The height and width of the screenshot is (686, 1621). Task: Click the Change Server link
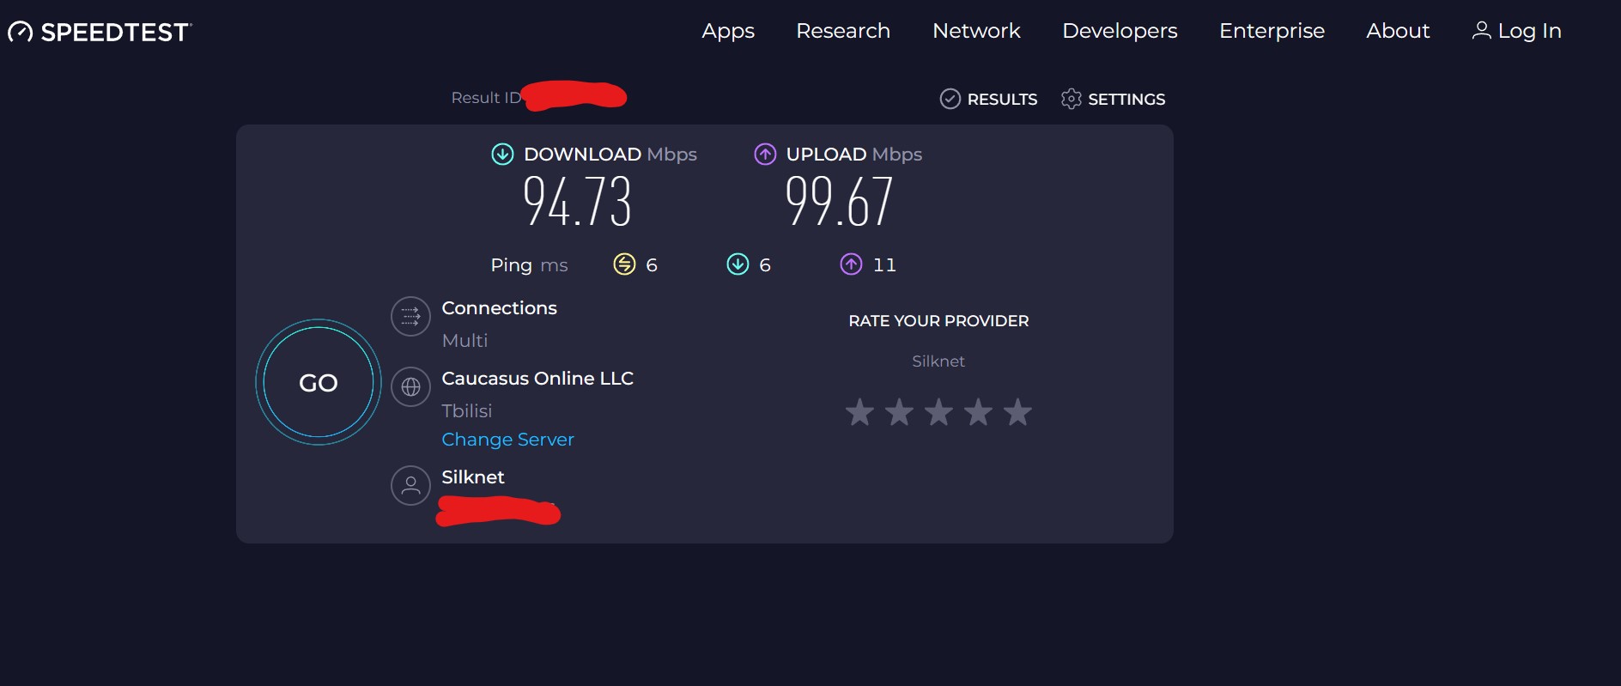click(x=507, y=440)
